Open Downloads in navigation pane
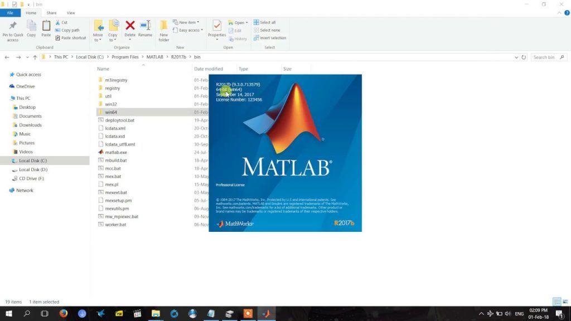 pyautogui.click(x=30, y=125)
